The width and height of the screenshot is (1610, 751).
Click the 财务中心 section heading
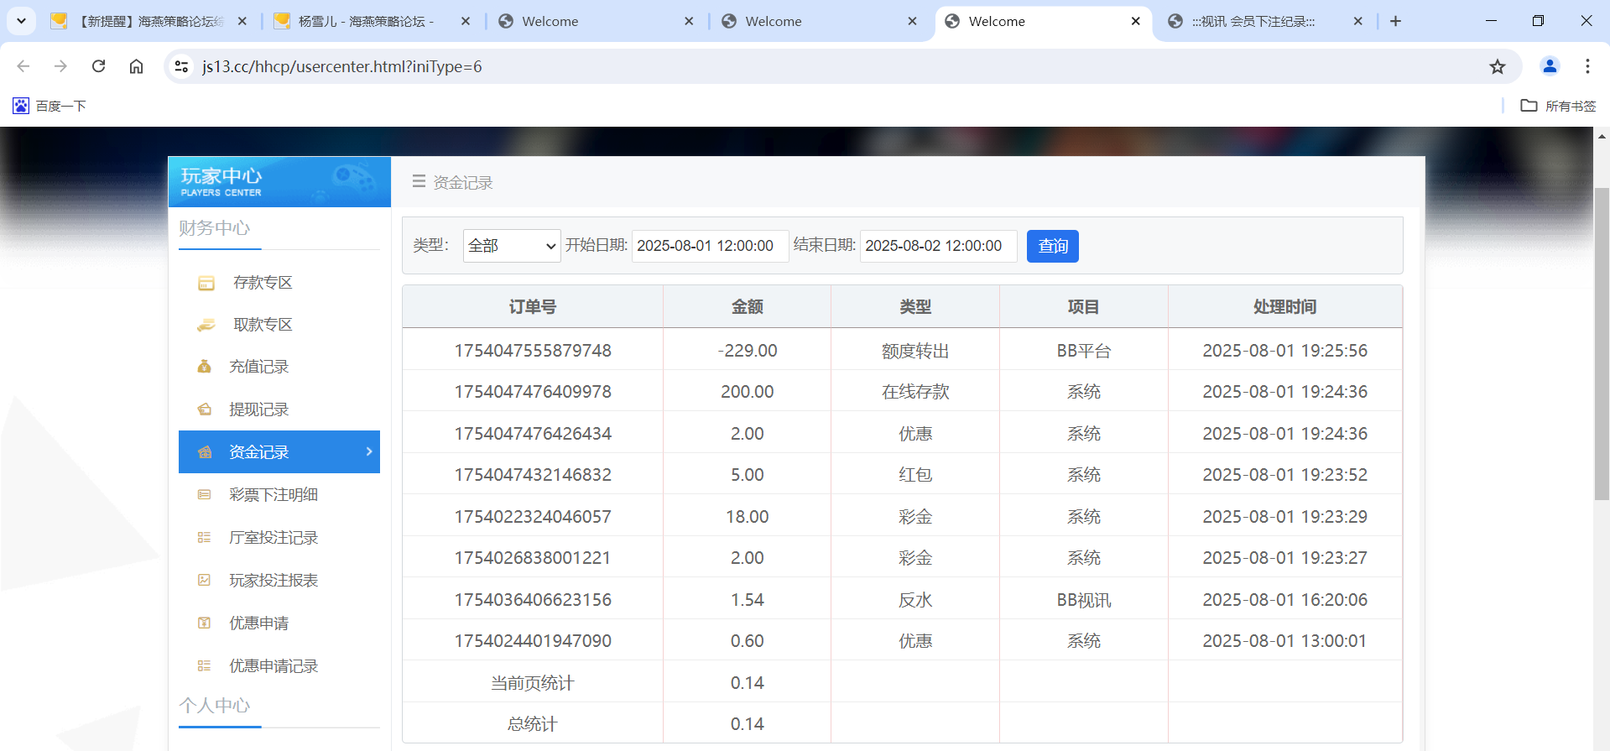pyautogui.click(x=215, y=228)
